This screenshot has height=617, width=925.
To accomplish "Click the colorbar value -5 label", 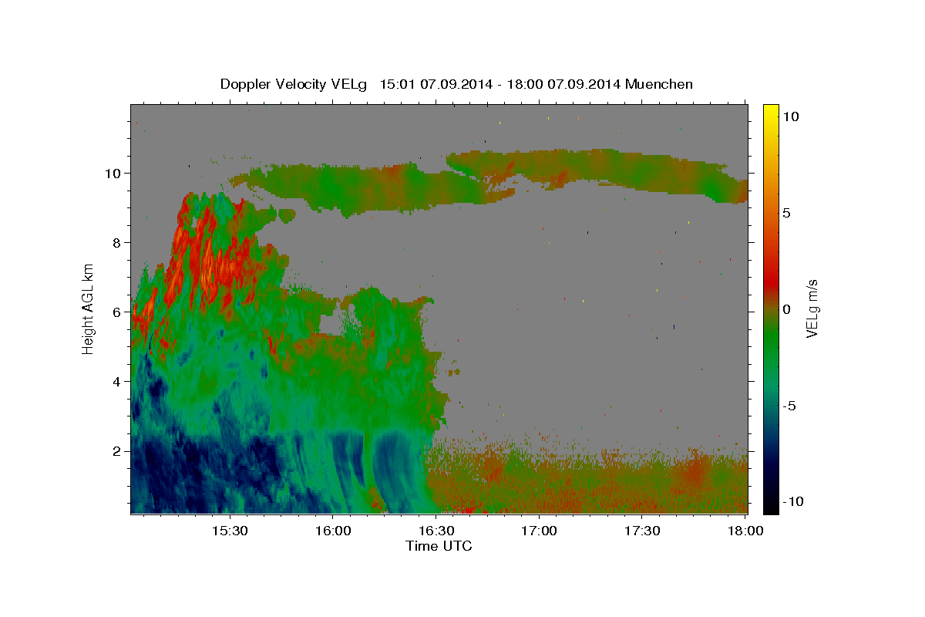I will [789, 406].
